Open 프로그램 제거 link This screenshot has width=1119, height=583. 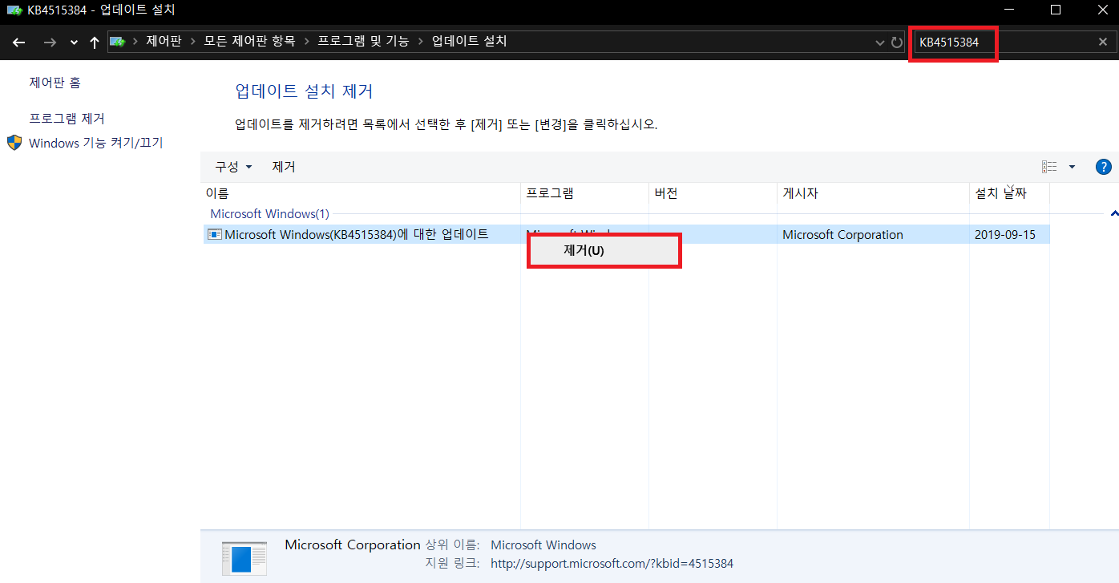(67, 119)
